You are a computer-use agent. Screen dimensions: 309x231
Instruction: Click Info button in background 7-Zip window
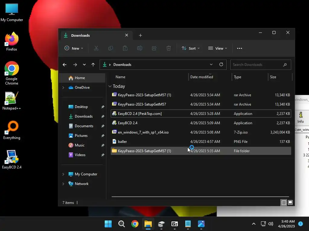pos(301,118)
